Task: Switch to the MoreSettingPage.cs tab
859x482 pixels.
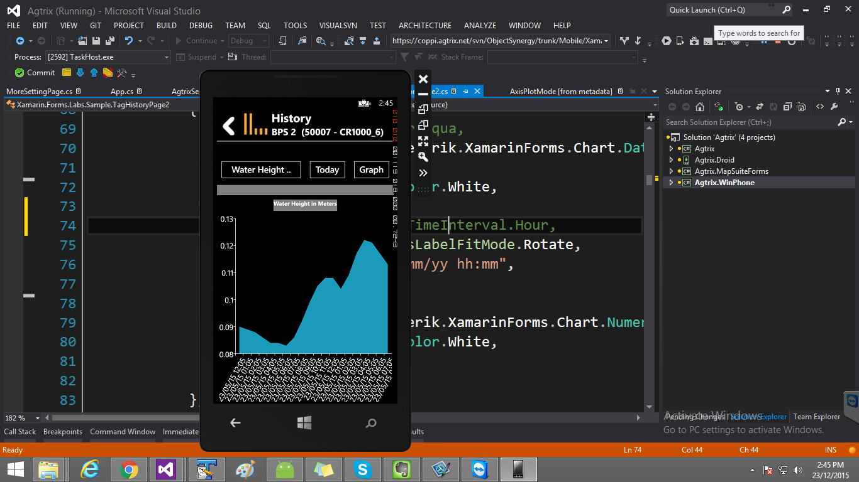Action: pyautogui.click(x=40, y=92)
